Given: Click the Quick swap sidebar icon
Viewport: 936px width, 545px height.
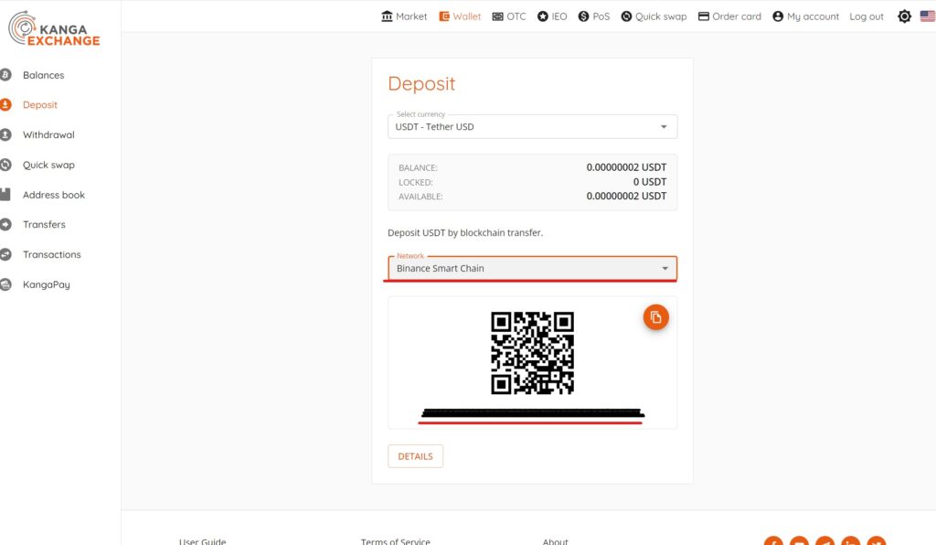Looking at the screenshot, I should pos(5,165).
